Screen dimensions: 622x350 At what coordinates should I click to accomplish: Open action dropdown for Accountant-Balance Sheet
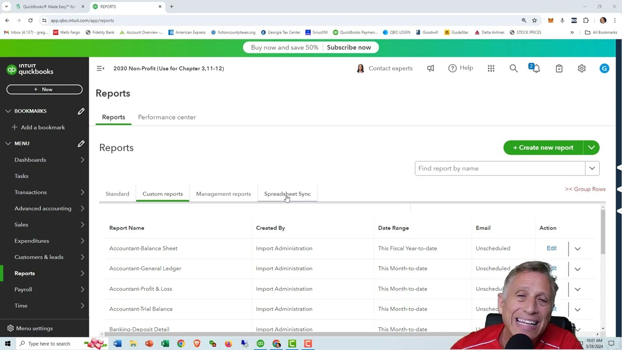click(x=577, y=248)
